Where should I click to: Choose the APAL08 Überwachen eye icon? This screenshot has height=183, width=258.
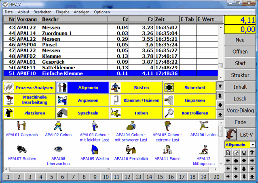coord(58,150)
